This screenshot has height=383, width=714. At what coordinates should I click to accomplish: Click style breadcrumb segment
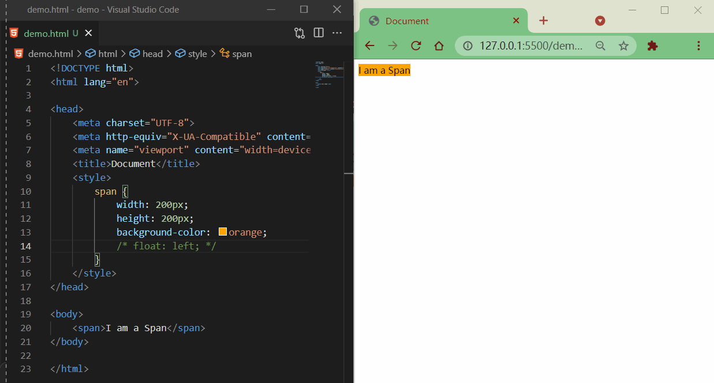[x=191, y=54]
